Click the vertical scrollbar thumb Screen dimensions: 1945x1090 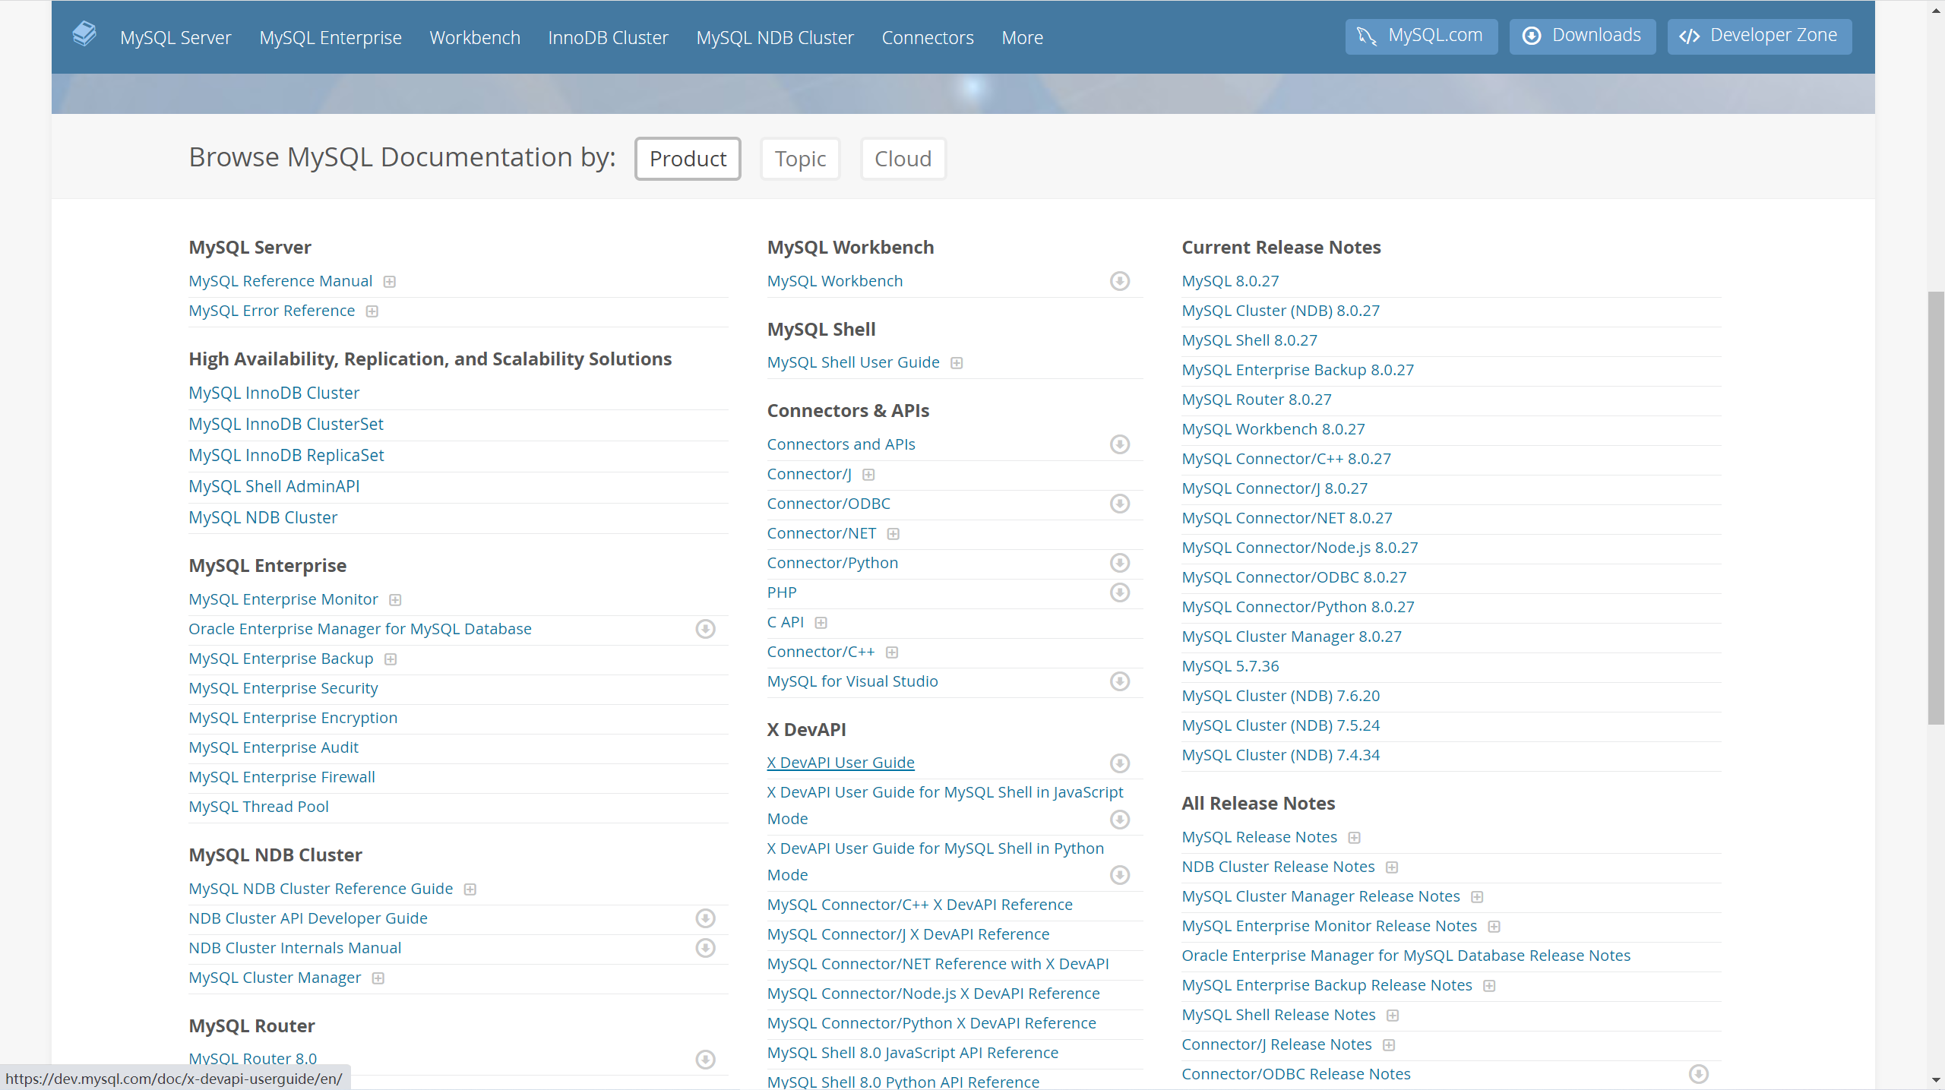click(x=1936, y=507)
